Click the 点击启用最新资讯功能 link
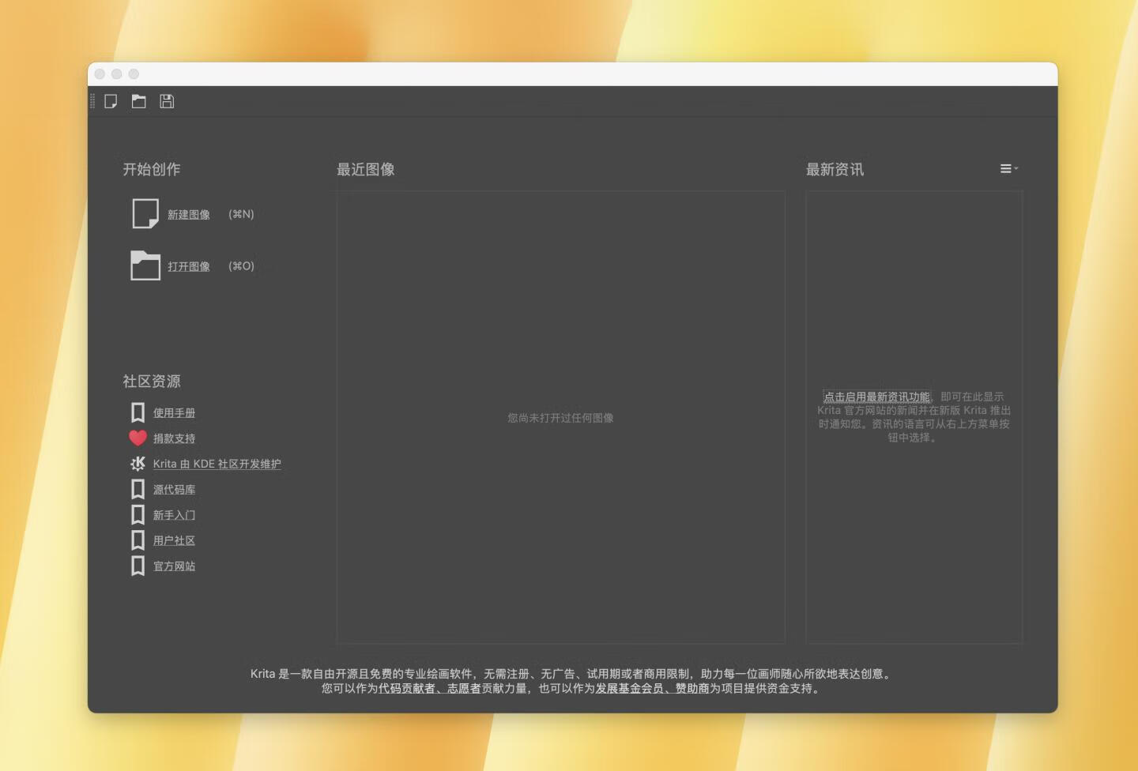Image resolution: width=1138 pixels, height=771 pixels. tap(876, 397)
